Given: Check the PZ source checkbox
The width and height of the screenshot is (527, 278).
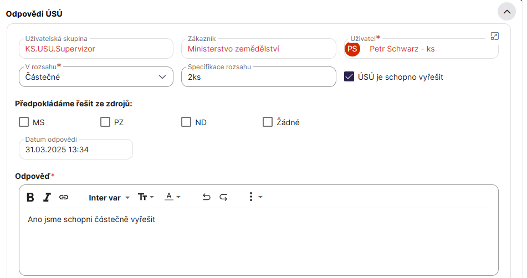Looking at the screenshot, I should [105, 122].
